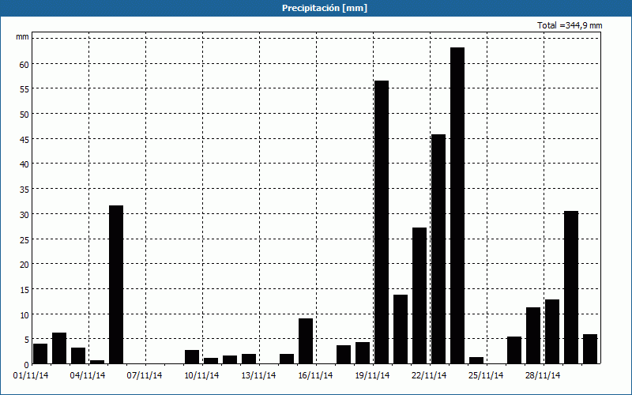
Task: Click the y-axis value '60'
Action: [x=24, y=65]
